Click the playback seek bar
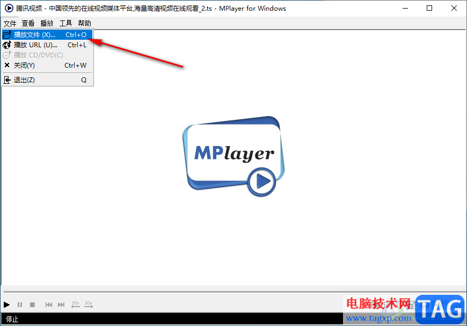467x326 pixels. coord(233,292)
